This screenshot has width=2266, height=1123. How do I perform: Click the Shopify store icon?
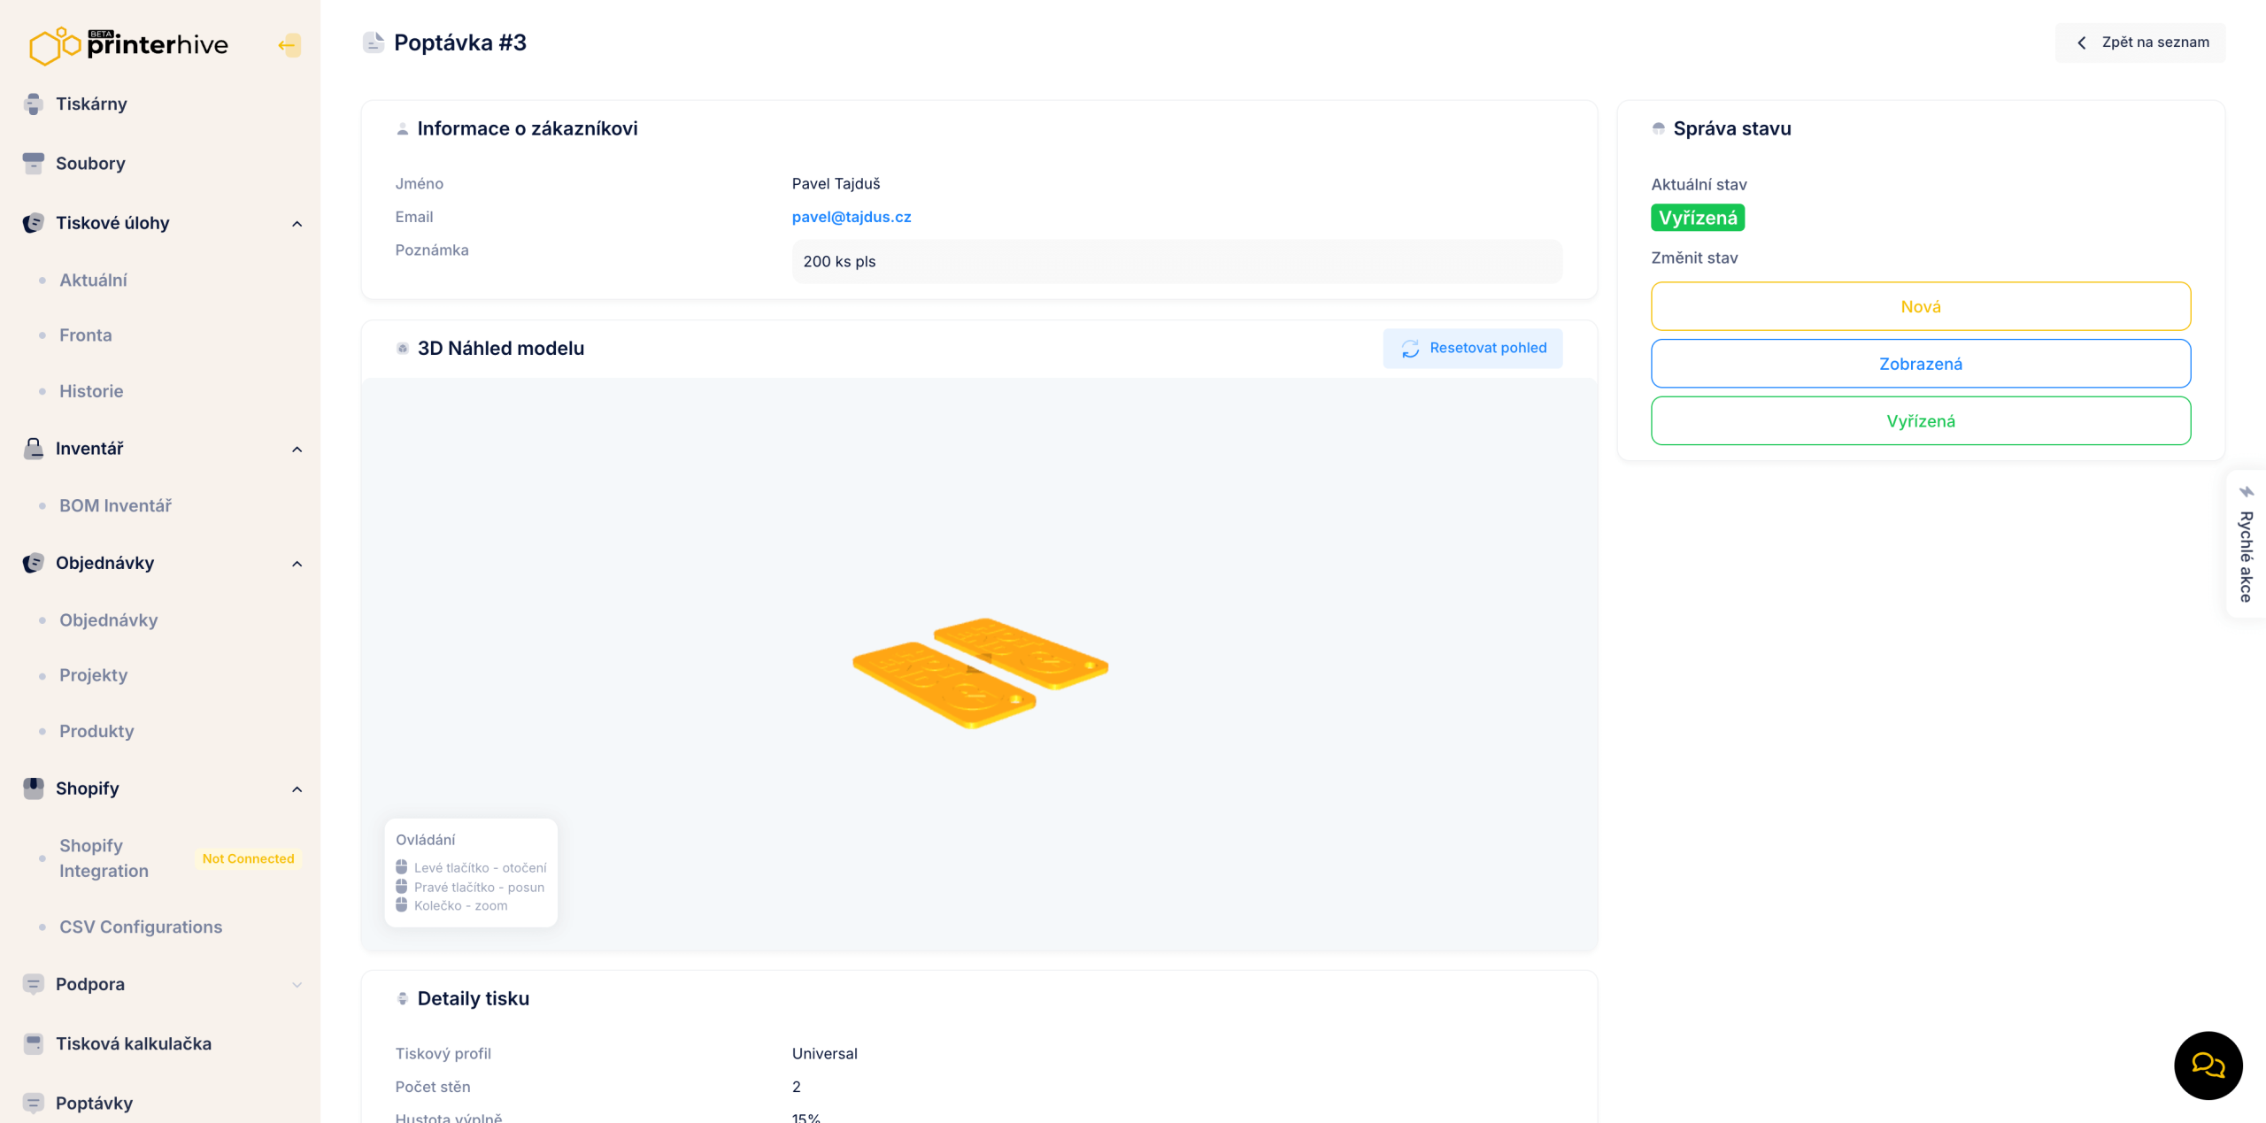(34, 788)
